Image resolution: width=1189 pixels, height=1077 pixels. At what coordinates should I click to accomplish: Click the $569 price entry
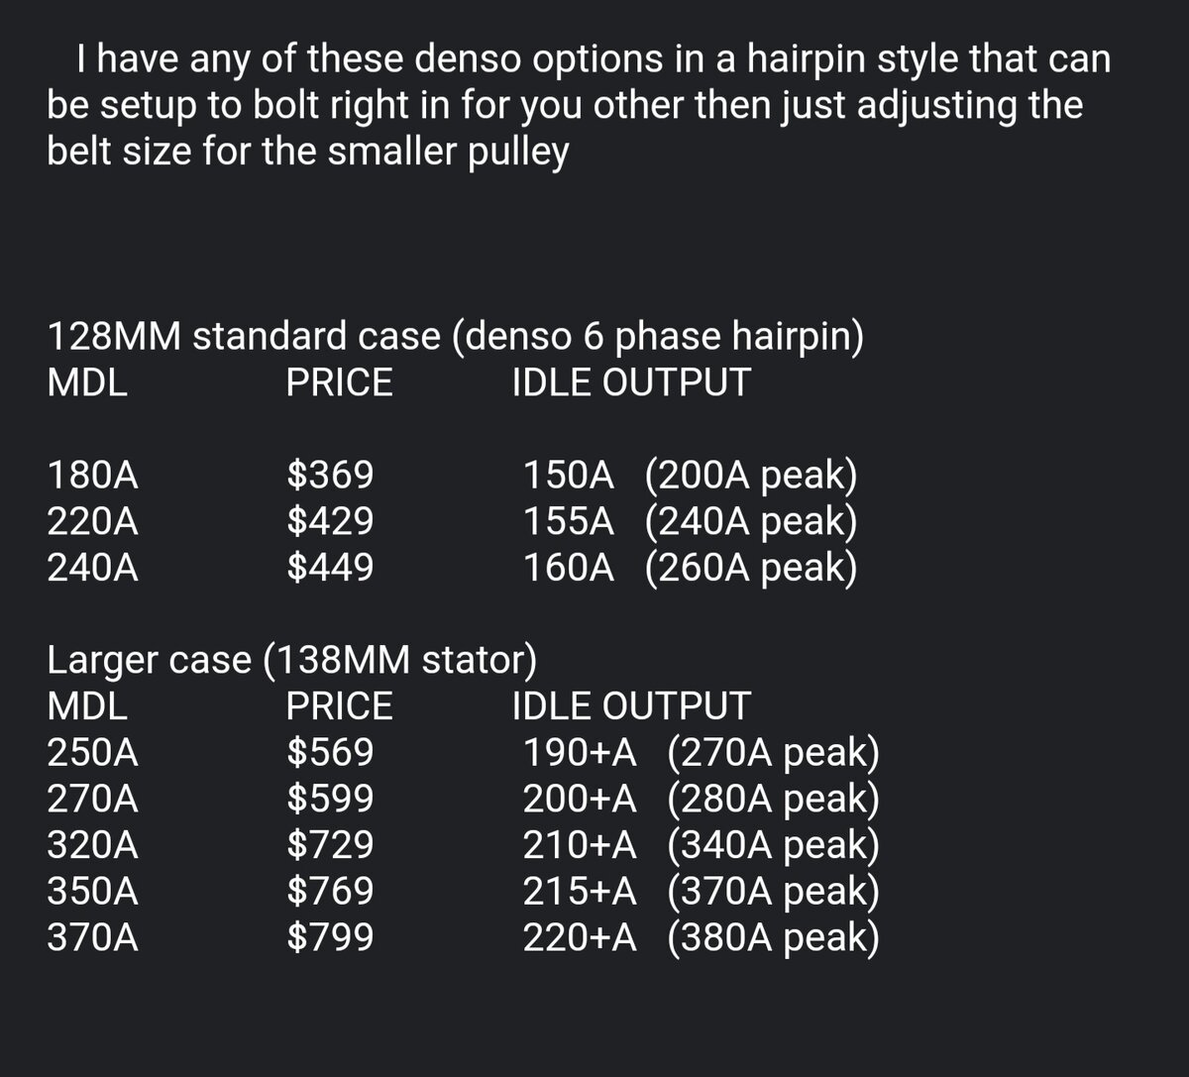pyautogui.click(x=330, y=753)
